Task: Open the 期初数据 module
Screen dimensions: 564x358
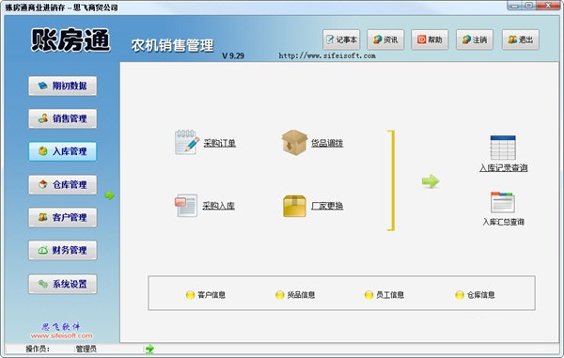Action: coord(63,86)
